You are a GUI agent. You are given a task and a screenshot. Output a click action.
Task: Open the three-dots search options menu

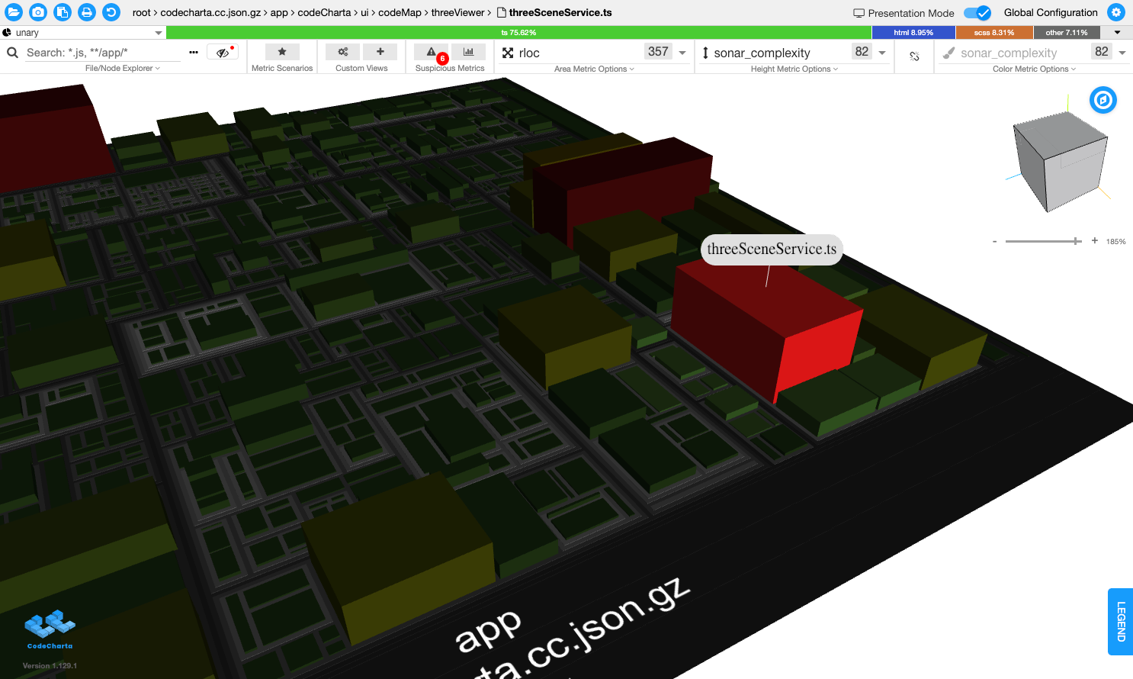[194, 52]
